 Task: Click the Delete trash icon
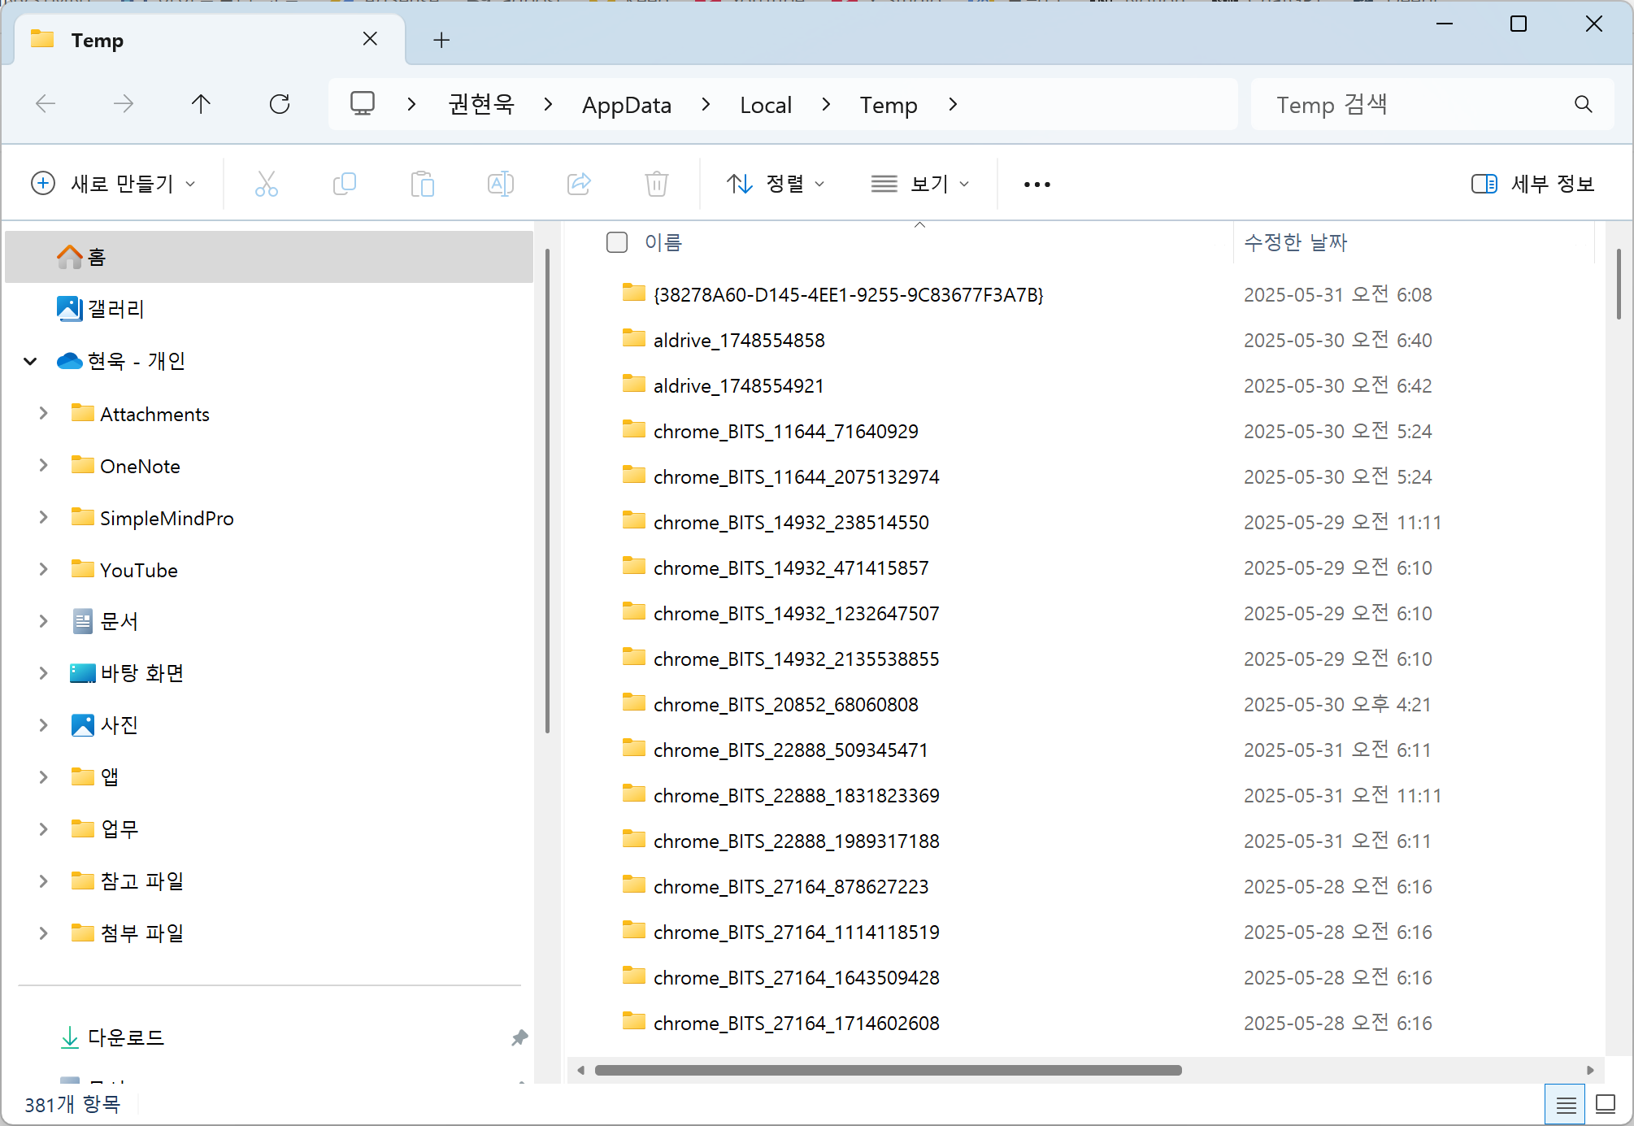tap(657, 184)
